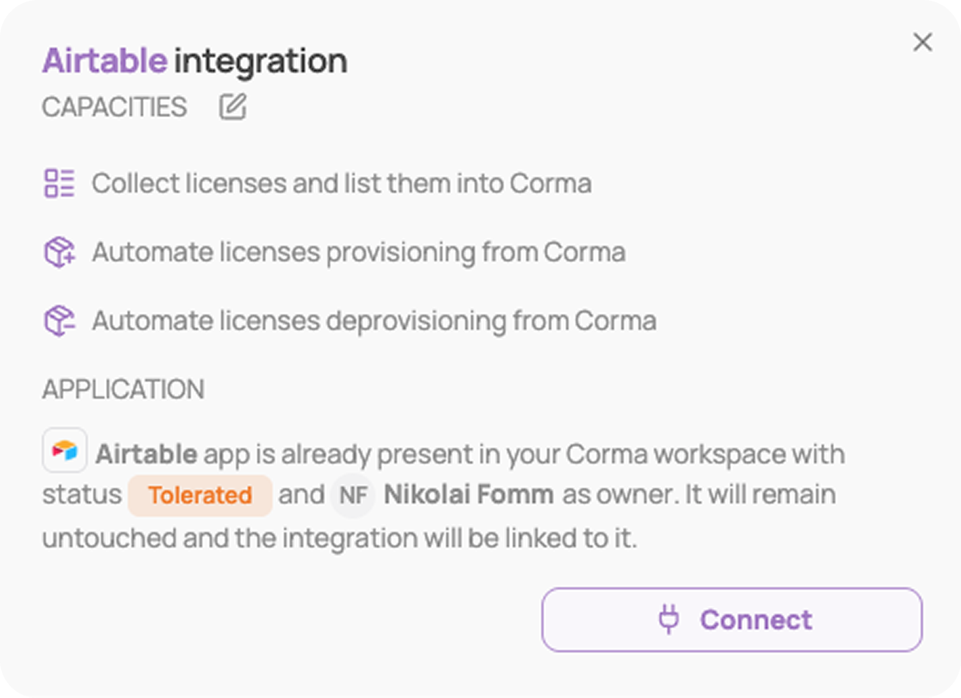Click the NF owner avatar
The height and width of the screenshot is (698, 961).
pyautogui.click(x=353, y=495)
